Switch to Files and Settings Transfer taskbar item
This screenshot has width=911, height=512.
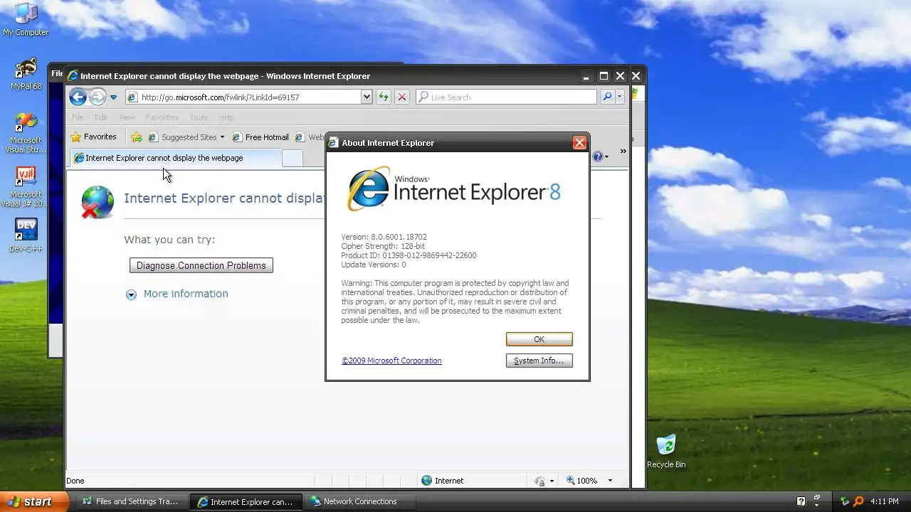pos(131,501)
